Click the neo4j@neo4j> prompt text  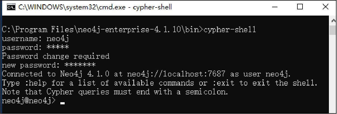tap(29, 101)
